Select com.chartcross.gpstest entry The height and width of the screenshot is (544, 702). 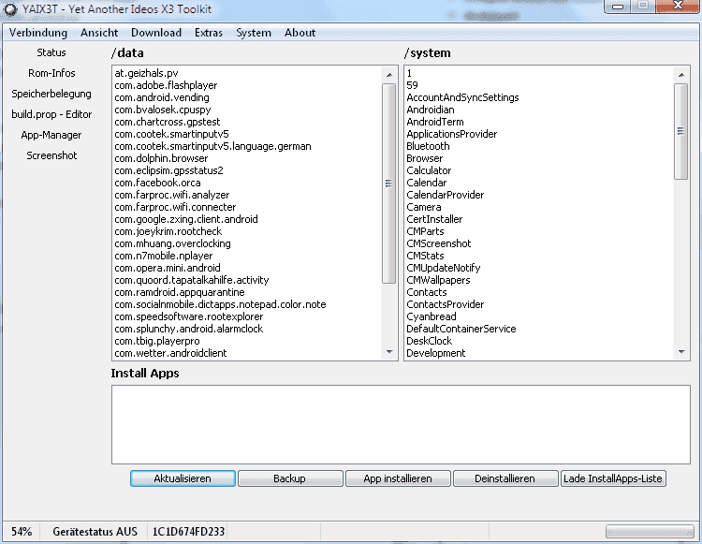click(168, 122)
